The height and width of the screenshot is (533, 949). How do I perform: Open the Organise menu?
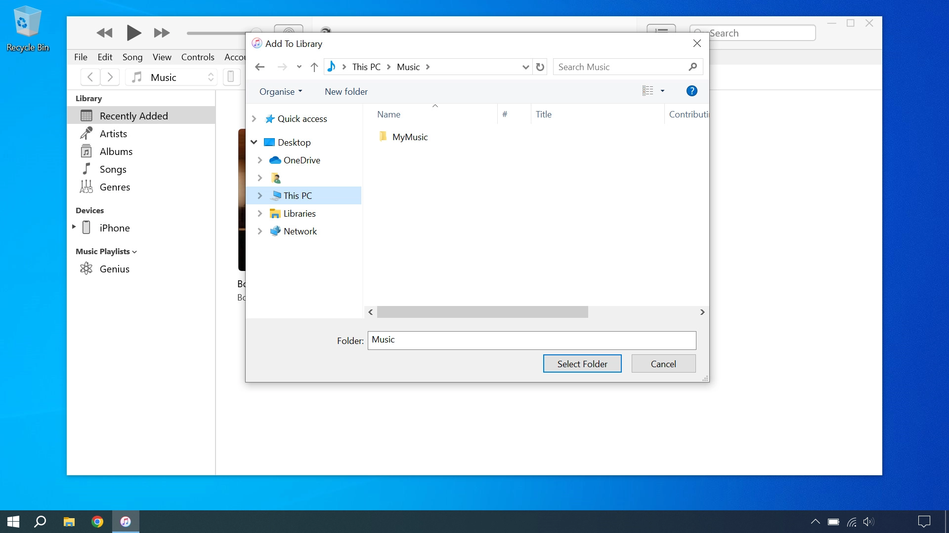pyautogui.click(x=280, y=91)
